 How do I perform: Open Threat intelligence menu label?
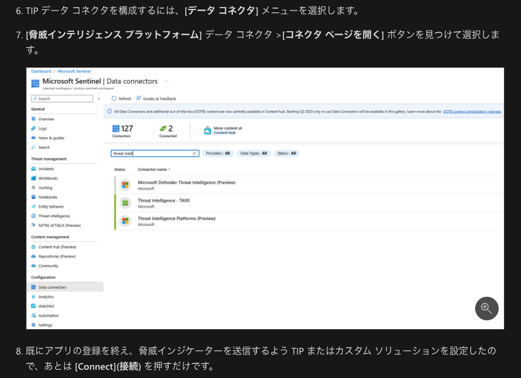coord(54,216)
